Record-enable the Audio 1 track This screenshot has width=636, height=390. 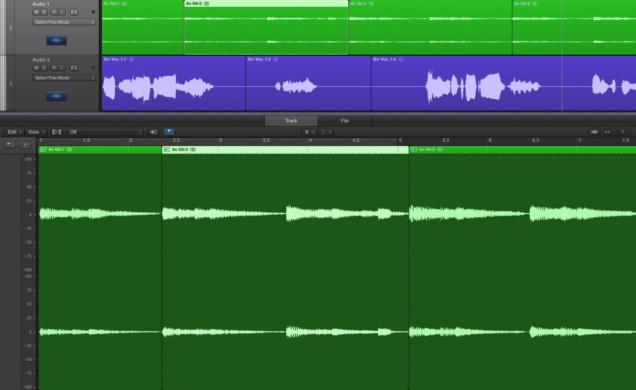[x=53, y=12]
